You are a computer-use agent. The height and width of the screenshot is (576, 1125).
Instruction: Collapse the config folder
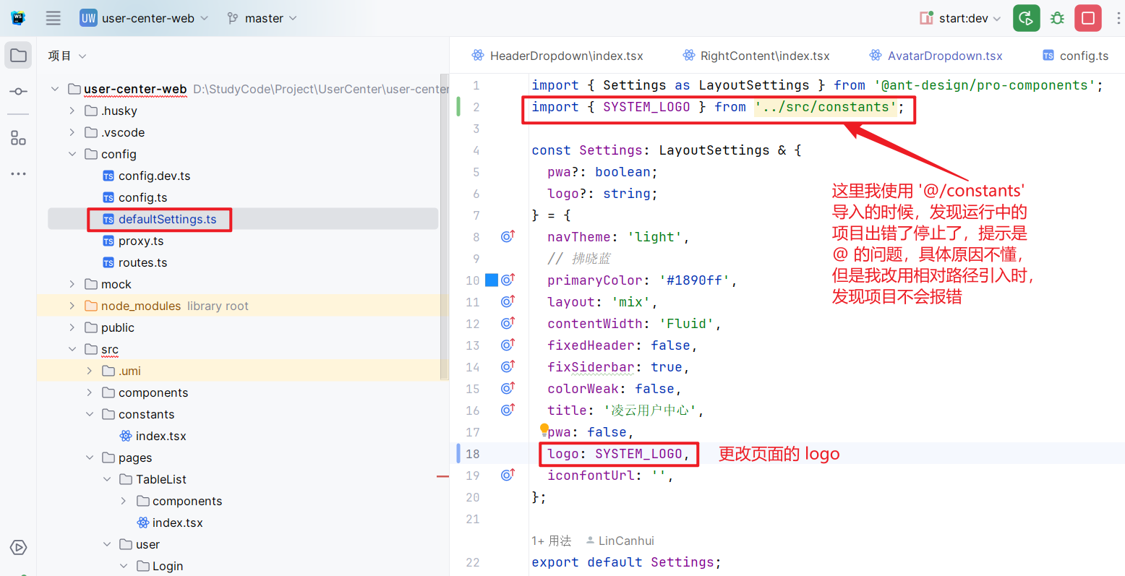(72, 154)
